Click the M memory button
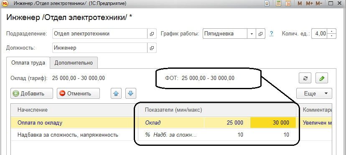 click(300, 3)
